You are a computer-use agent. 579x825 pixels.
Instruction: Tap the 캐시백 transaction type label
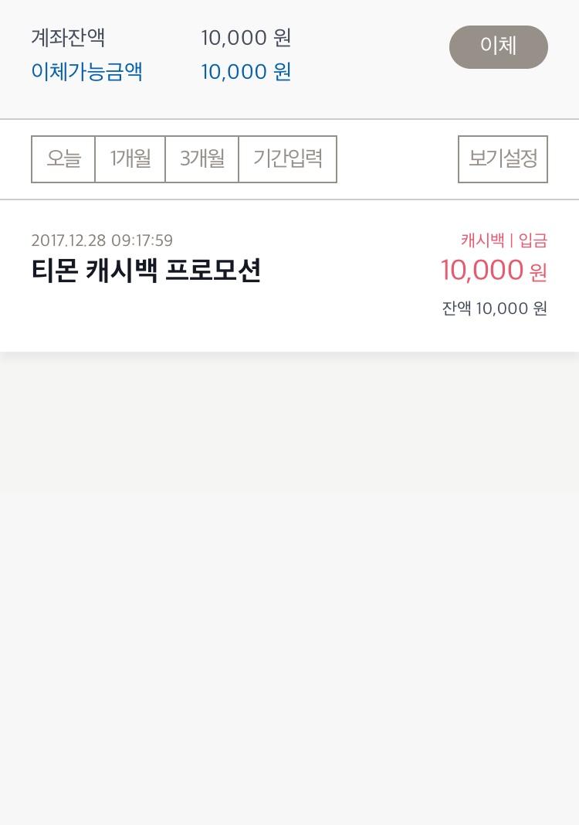482,240
